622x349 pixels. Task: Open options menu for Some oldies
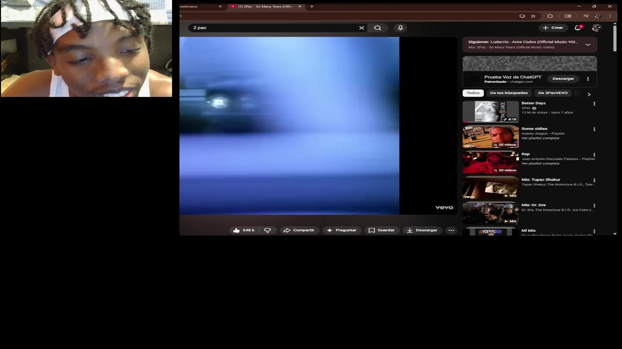(x=594, y=129)
